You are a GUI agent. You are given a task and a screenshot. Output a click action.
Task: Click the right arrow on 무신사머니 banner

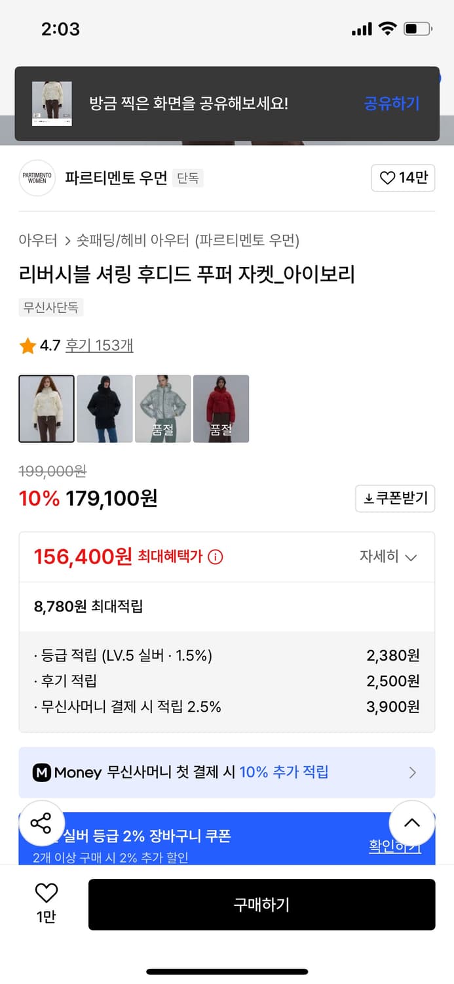point(412,772)
